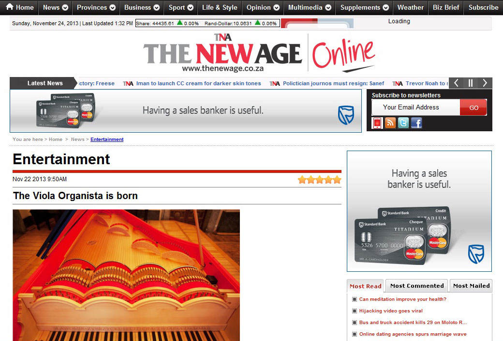Switch to the Most Read tab
Viewport: 503px width, 341px height.
365,286
